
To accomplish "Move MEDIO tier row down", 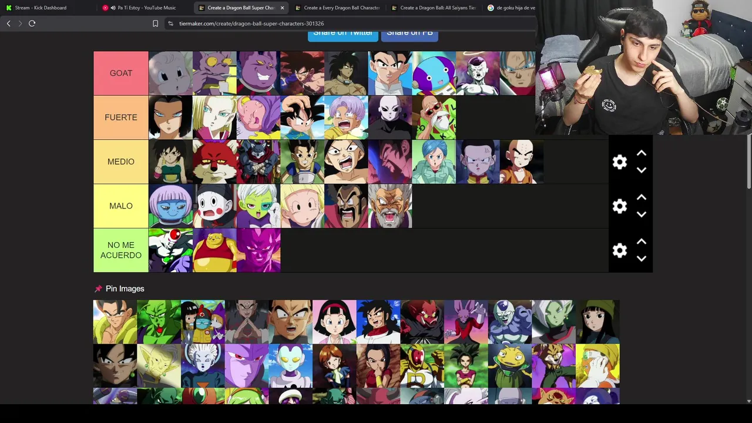I will pyautogui.click(x=642, y=170).
